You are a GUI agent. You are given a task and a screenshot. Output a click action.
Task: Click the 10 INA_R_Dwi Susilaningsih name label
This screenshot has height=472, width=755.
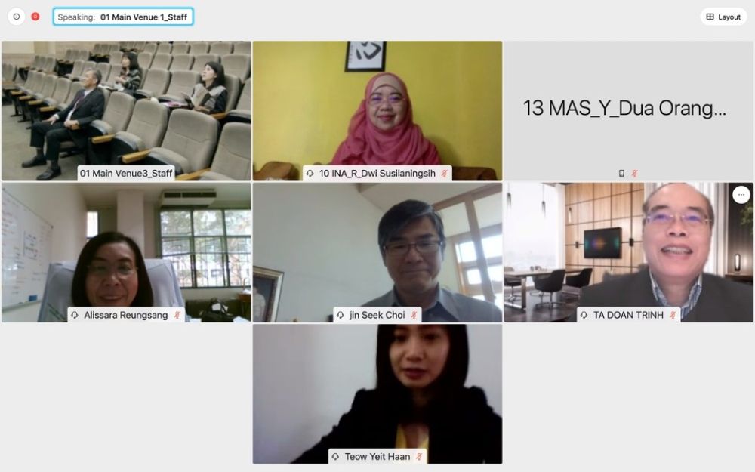coord(377,174)
